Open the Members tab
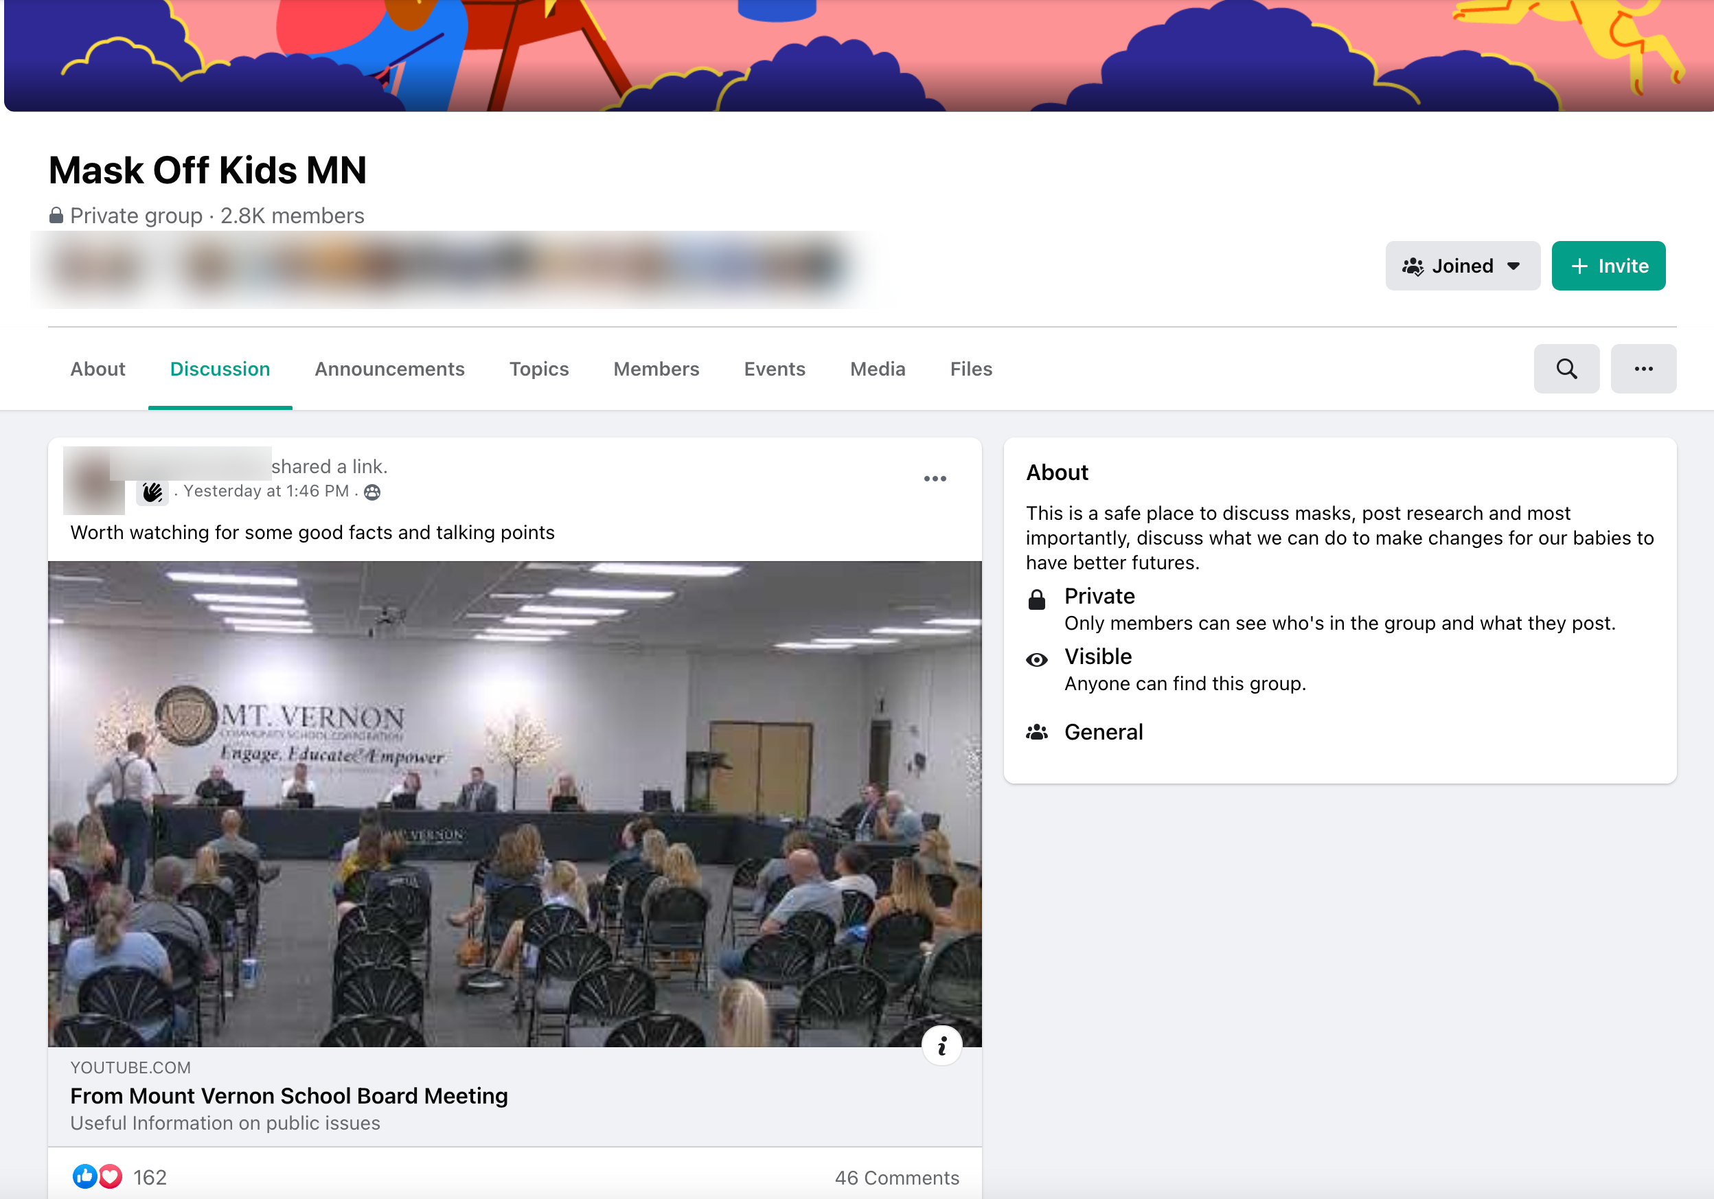 click(x=656, y=369)
